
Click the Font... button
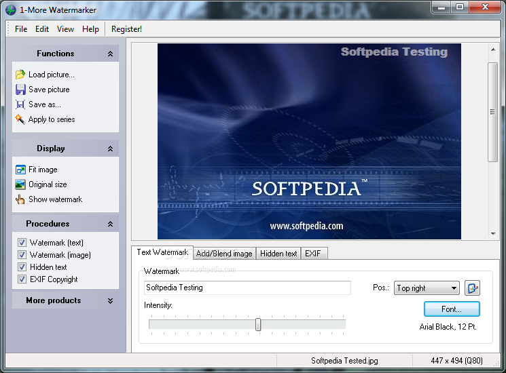[x=452, y=309]
